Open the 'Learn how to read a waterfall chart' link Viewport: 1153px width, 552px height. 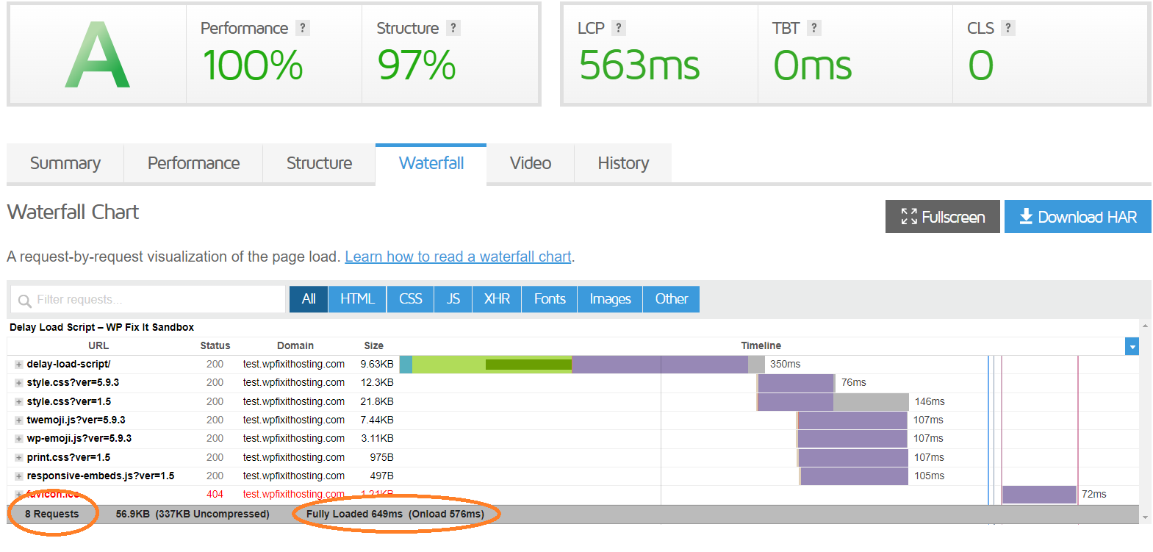[x=458, y=257]
